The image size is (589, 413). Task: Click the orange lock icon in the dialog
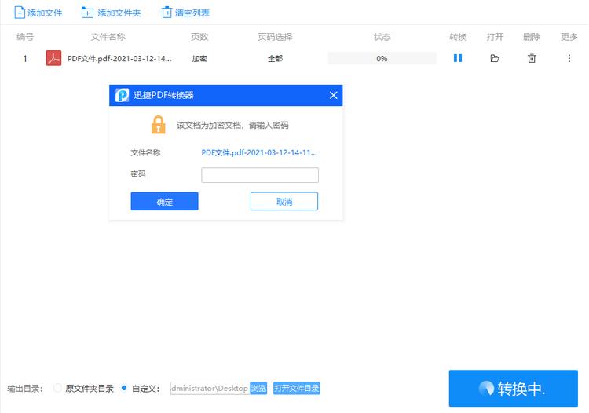(158, 125)
